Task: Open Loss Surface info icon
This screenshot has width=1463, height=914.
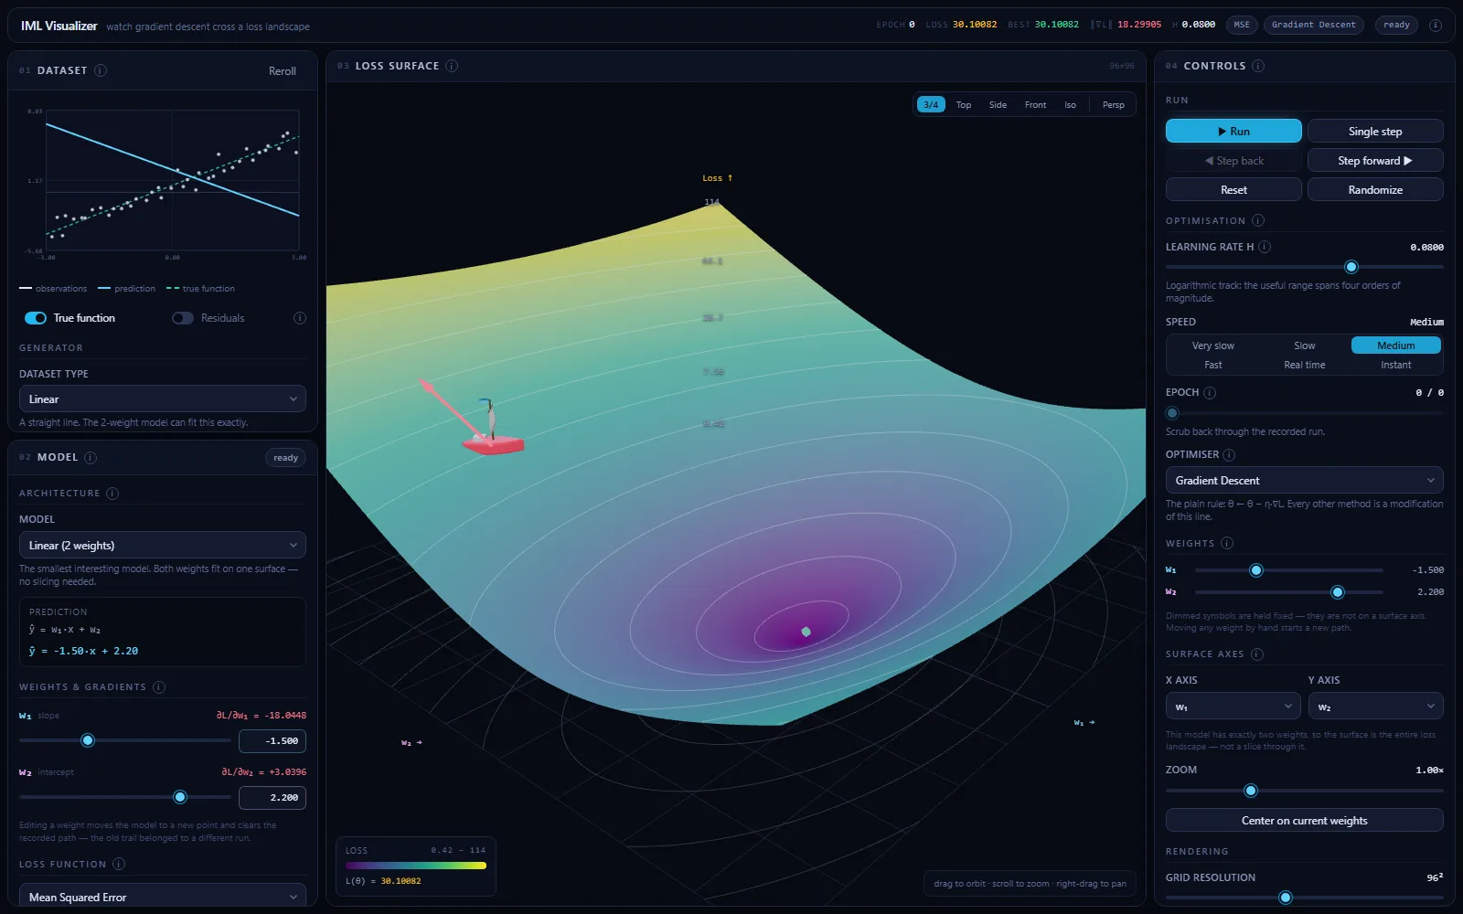Action: [452, 66]
